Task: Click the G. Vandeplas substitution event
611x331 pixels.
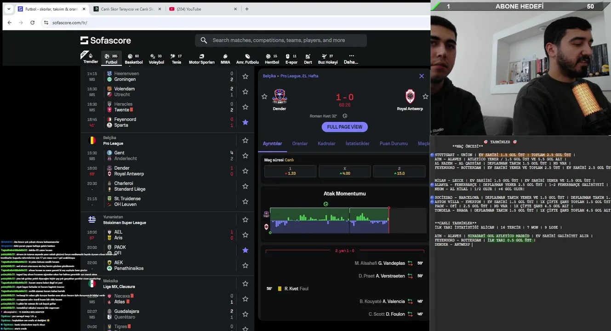Action: [x=388, y=263]
